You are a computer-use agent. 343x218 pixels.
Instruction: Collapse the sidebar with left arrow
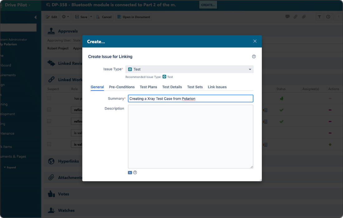[36, 17]
